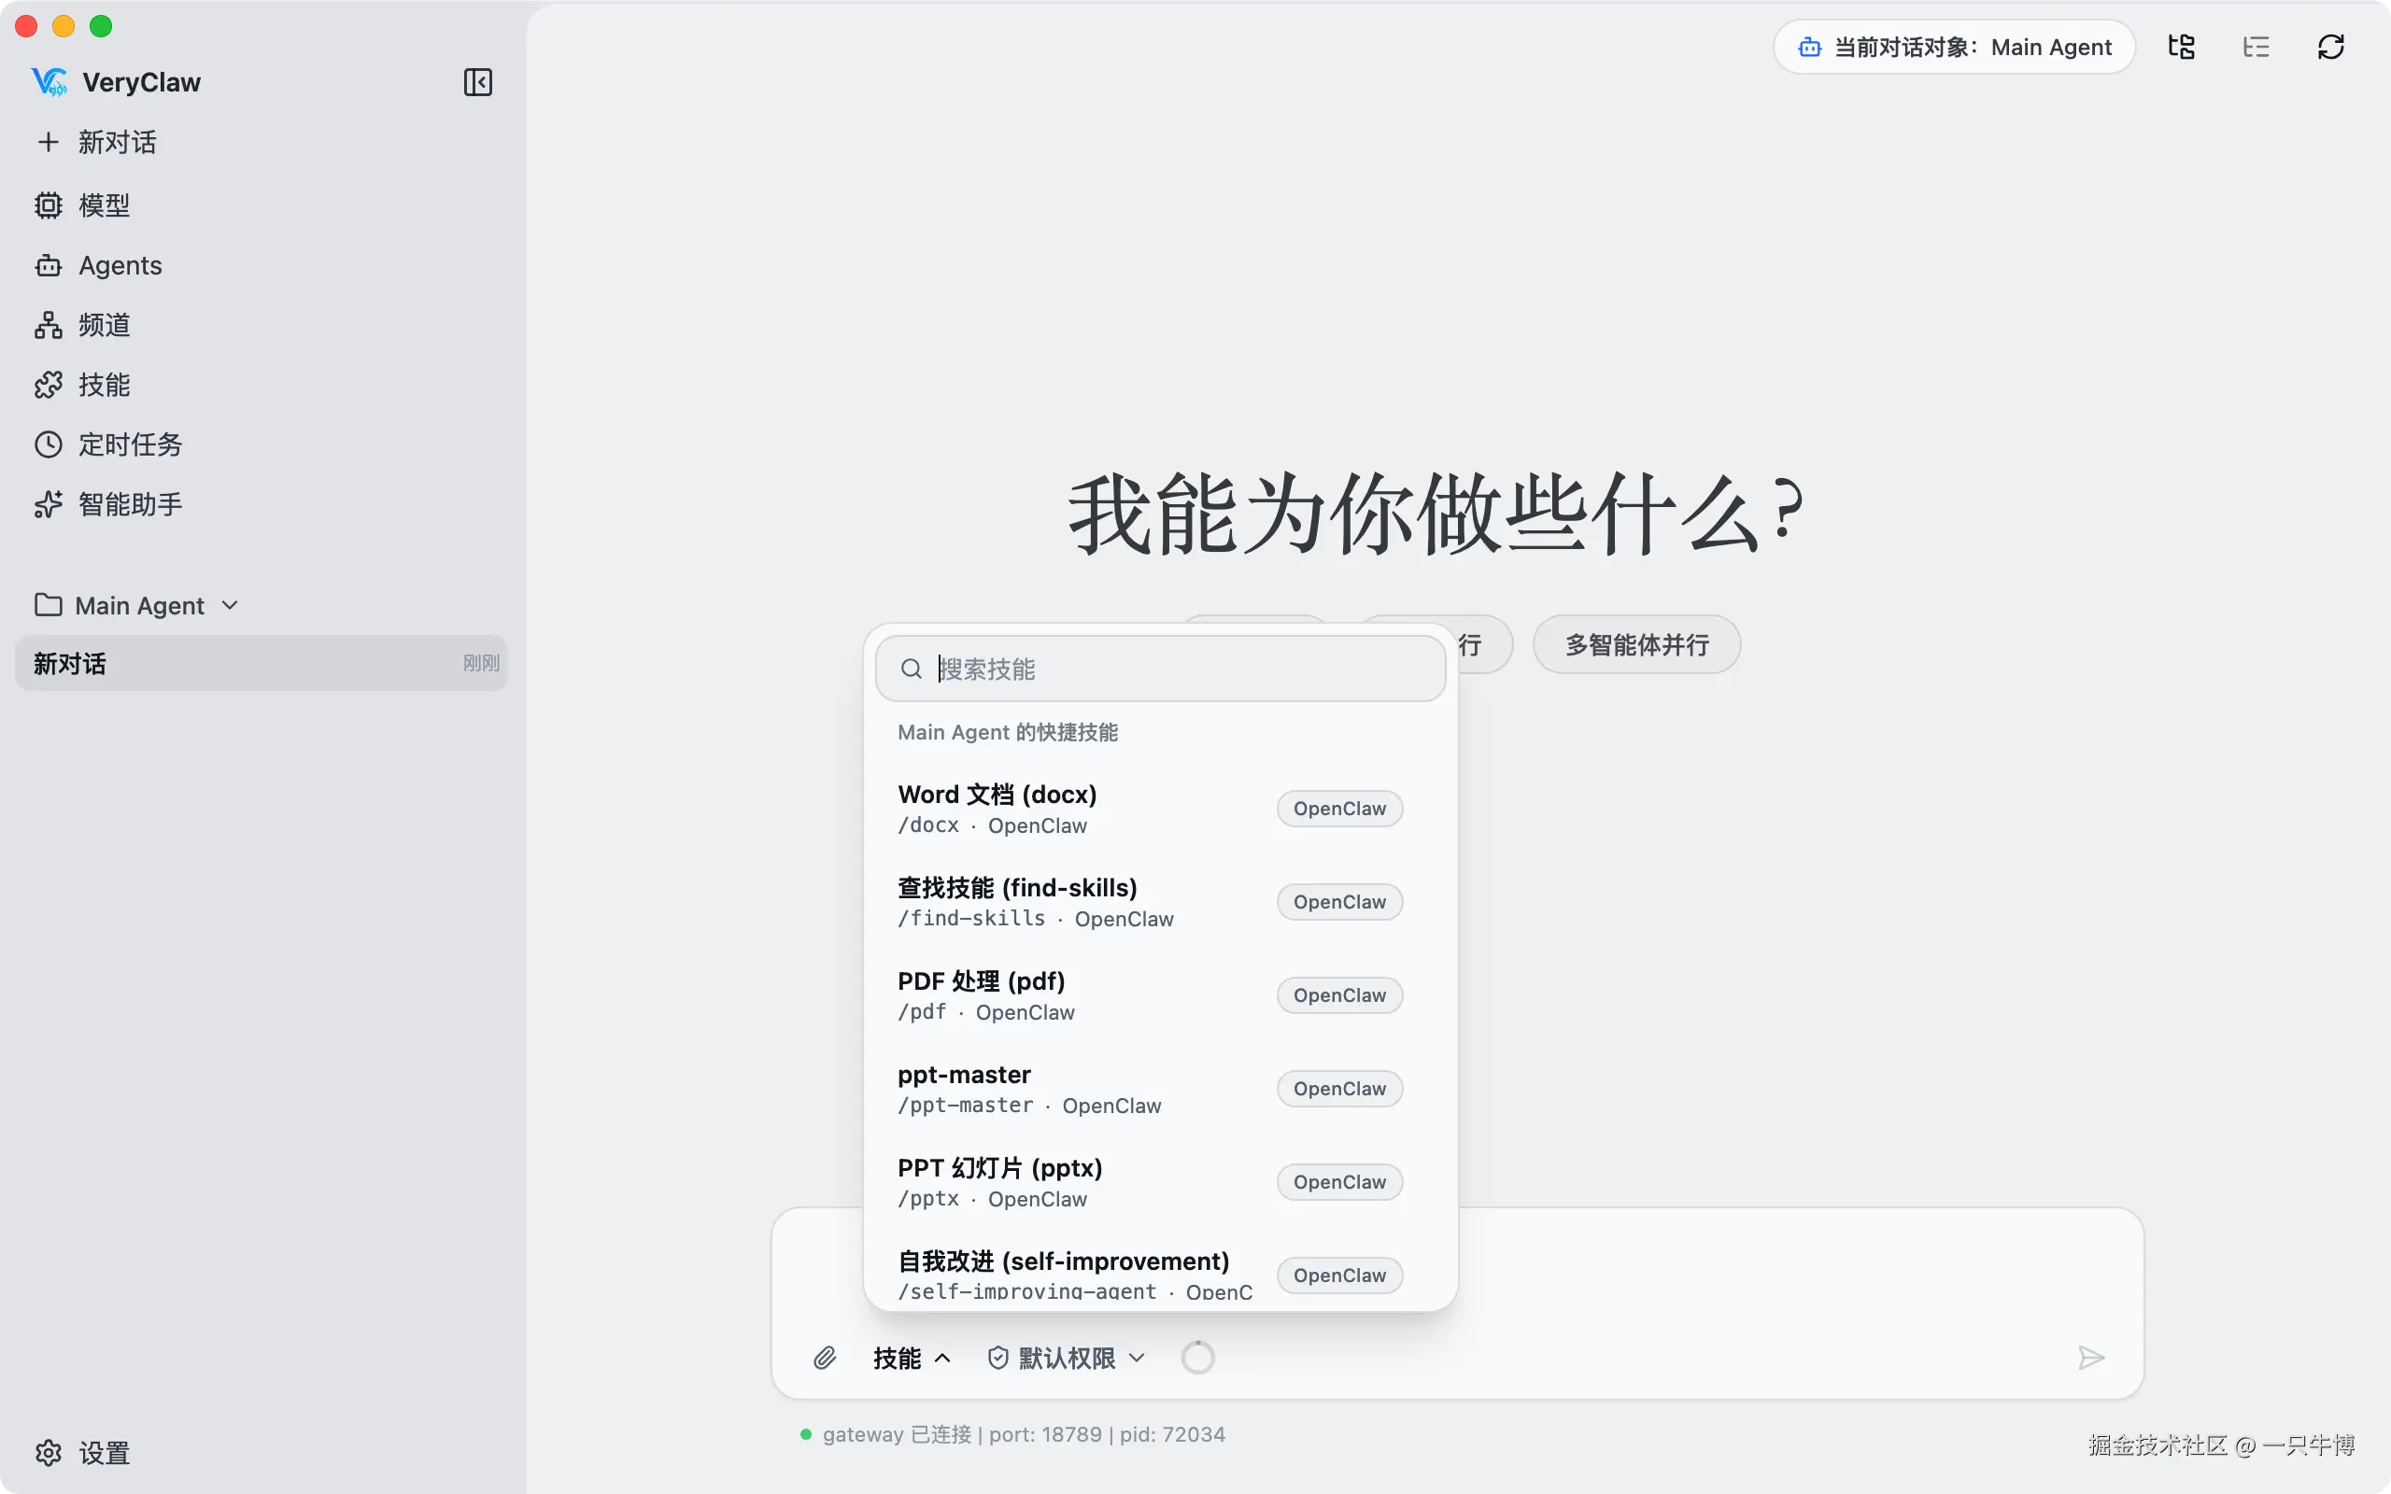The height and width of the screenshot is (1494, 2391).
Task: Click the clock icon next to 定时任务
Action: [49, 444]
